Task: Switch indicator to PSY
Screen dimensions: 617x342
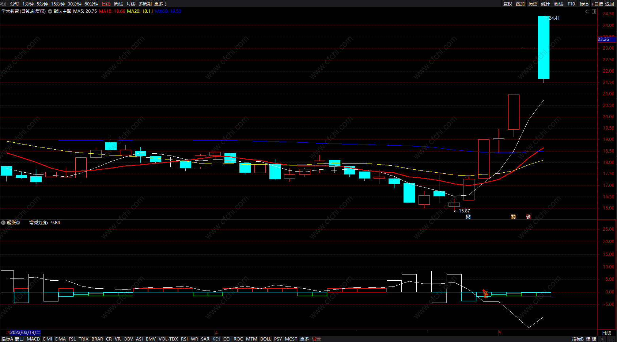Action: point(278,339)
